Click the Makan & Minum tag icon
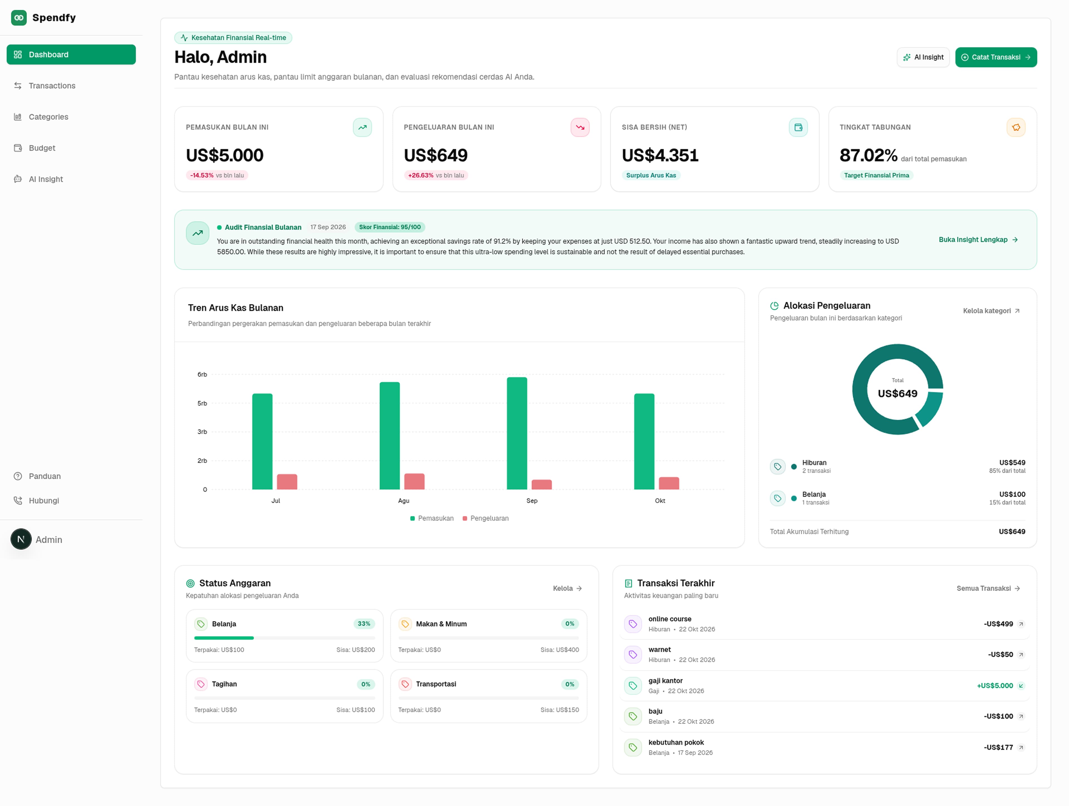Screen dimensions: 1069x806 405,624
